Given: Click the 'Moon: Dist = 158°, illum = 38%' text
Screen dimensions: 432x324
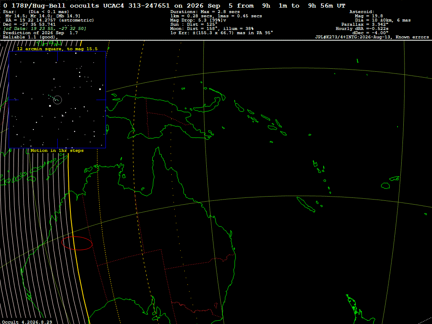Looking at the screenshot, I should [212, 29].
